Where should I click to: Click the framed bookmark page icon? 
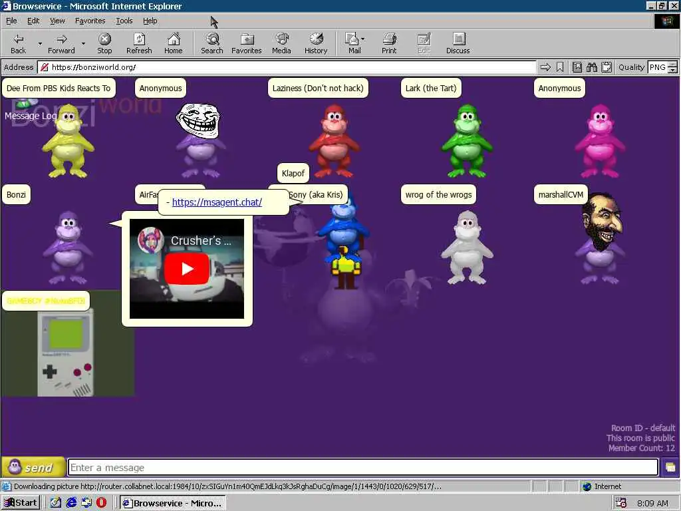577,67
